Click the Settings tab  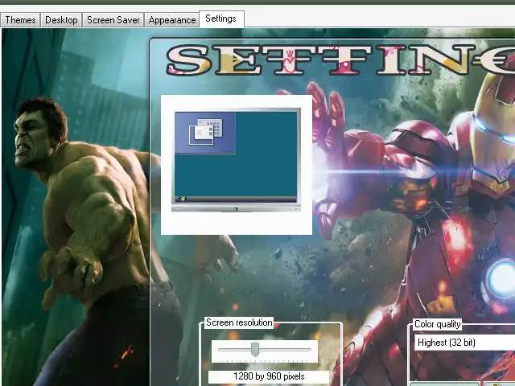[221, 18]
